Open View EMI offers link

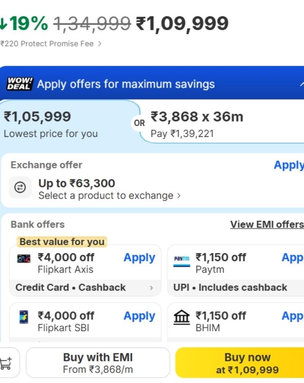pyautogui.click(x=267, y=224)
